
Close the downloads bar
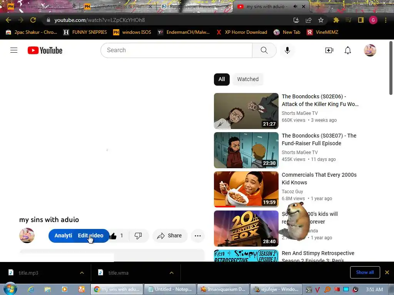pyautogui.click(x=387, y=272)
